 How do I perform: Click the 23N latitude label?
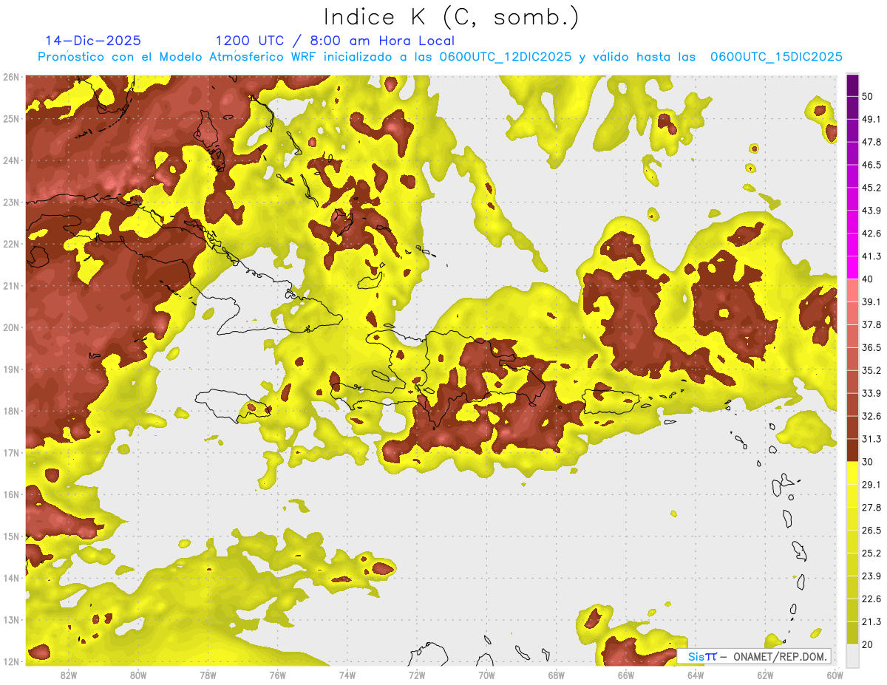point(11,202)
